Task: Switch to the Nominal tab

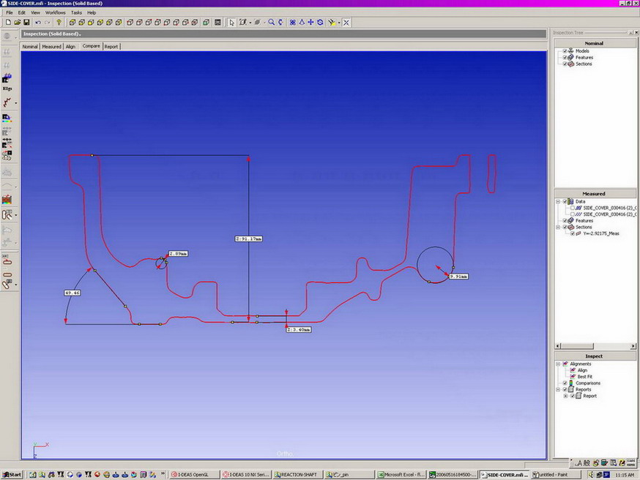Action: click(30, 47)
